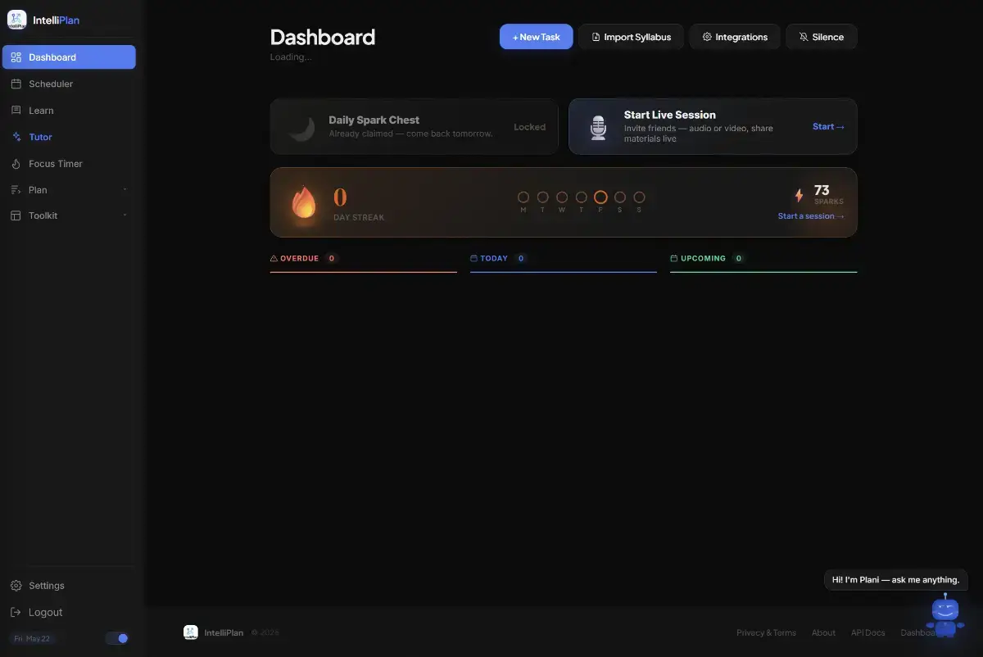This screenshot has width=983, height=657.
Task: Expand the Plan submenu chevron
Action: pos(125,189)
